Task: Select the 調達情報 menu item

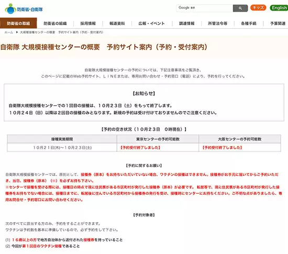Action: tap(186, 24)
